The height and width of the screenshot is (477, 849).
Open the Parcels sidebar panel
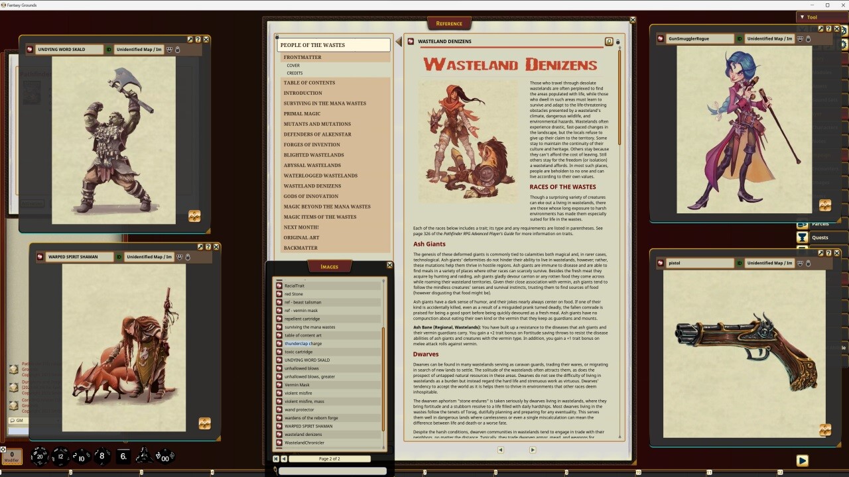pyautogui.click(x=820, y=224)
